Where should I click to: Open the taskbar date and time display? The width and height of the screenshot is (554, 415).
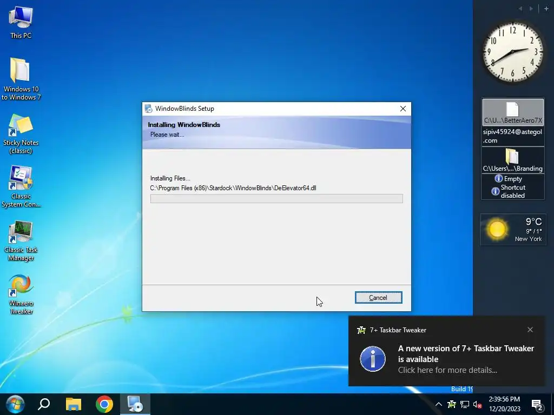(505, 404)
